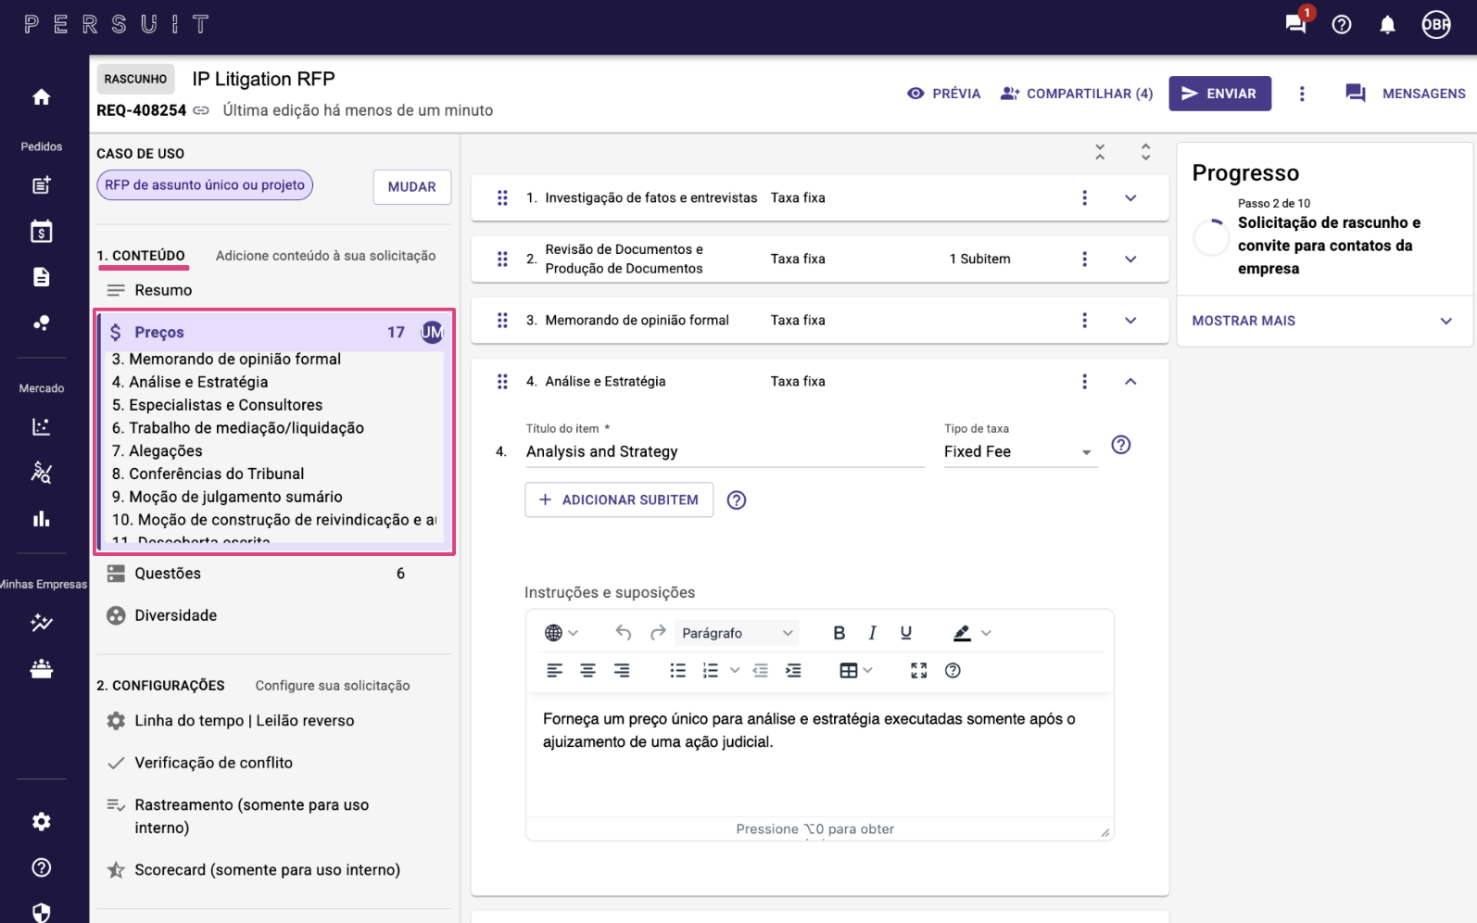Click Prévia to preview request
Image resolution: width=1477 pixels, height=923 pixels.
pos(944,94)
